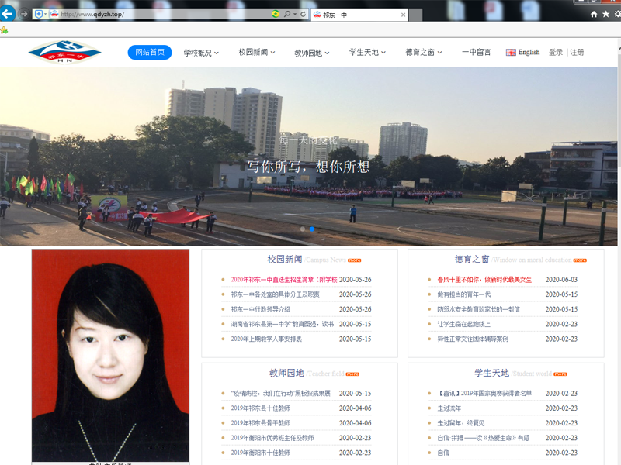This screenshot has height=465, width=621.
Task: Open 春风十里不如你 article
Action: [x=484, y=280]
